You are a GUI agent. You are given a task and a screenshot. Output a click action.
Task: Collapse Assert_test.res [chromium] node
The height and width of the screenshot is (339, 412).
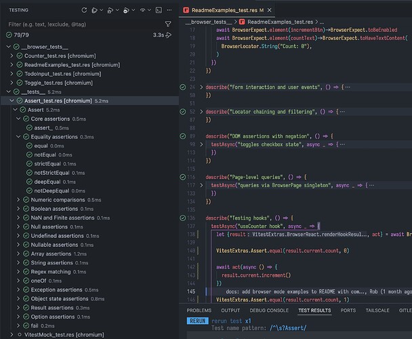pyautogui.click(x=12, y=101)
